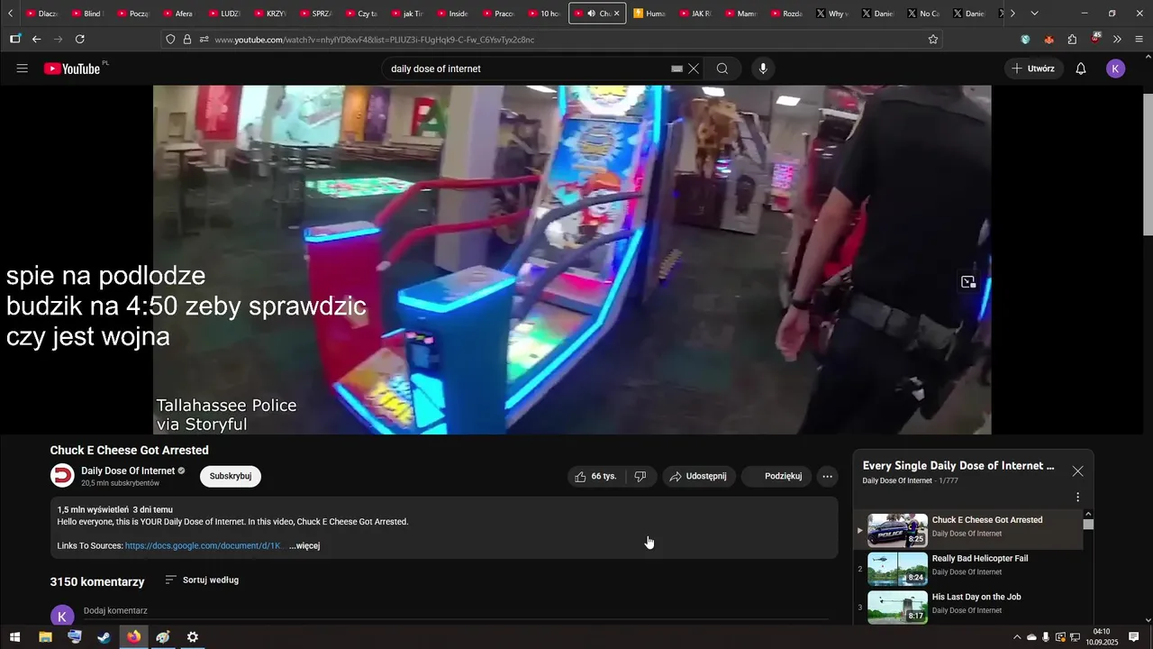Screen dimensions: 1153x649
Task: Open the site permissions icon in address bar
Action: (x=204, y=39)
